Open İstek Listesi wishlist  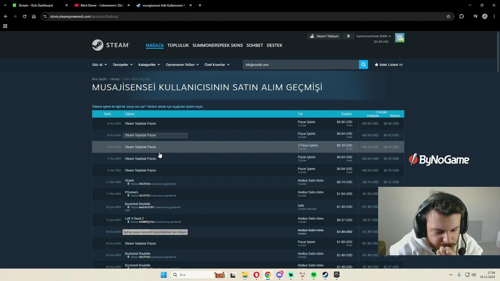coord(389,65)
